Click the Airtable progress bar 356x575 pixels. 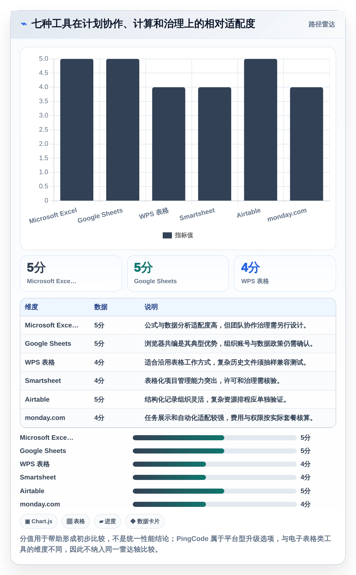tap(214, 491)
